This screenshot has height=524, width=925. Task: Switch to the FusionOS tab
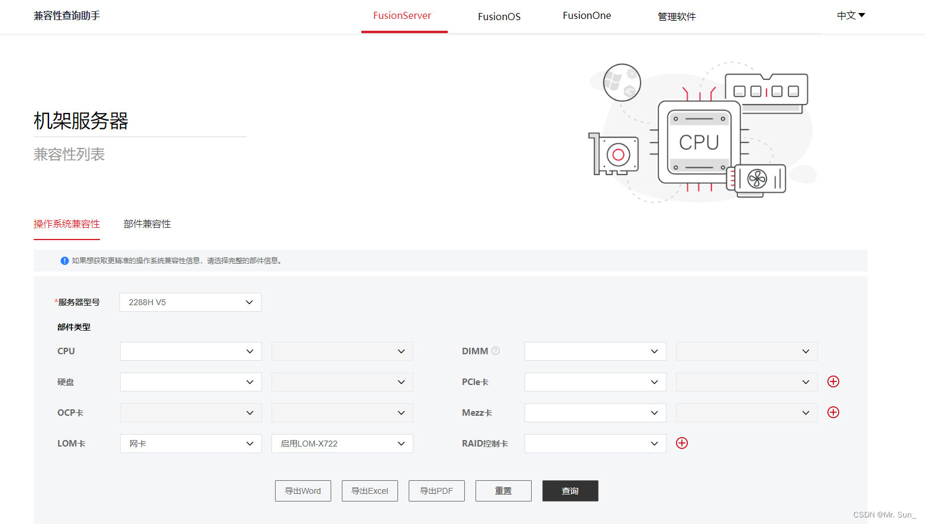click(x=499, y=17)
